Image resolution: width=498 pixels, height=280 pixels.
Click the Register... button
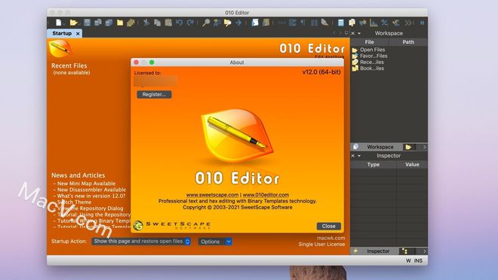click(x=154, y=94)
